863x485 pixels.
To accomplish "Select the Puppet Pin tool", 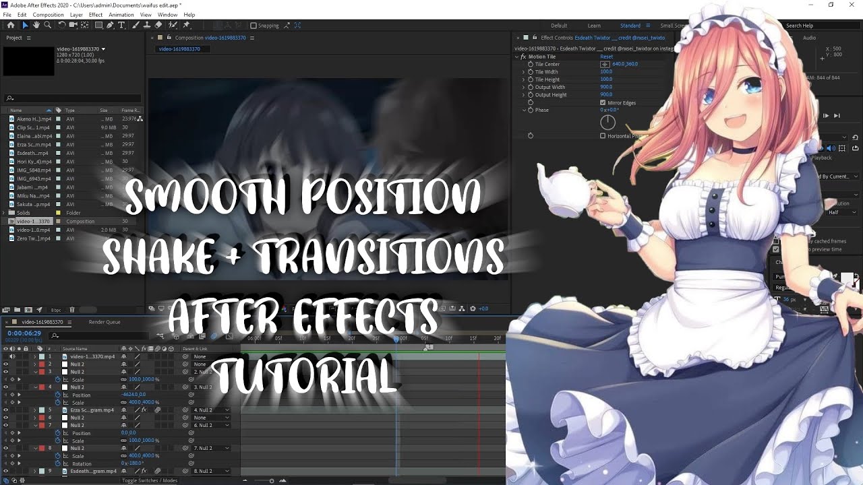I will click(186, 25).
